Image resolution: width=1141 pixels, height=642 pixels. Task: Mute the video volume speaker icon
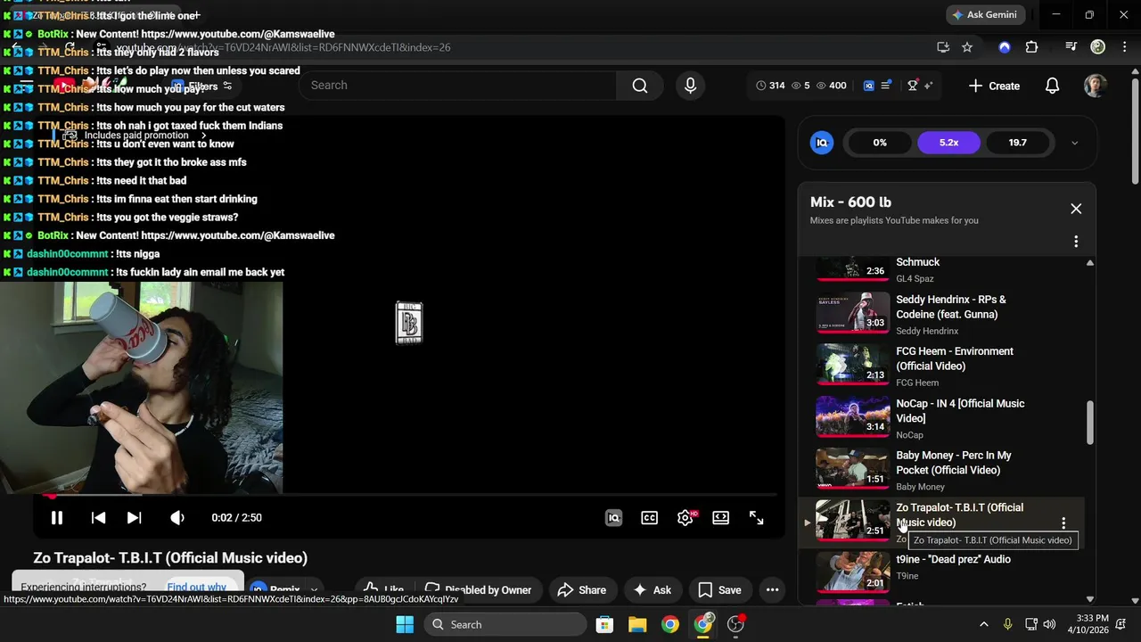point(177,518)
